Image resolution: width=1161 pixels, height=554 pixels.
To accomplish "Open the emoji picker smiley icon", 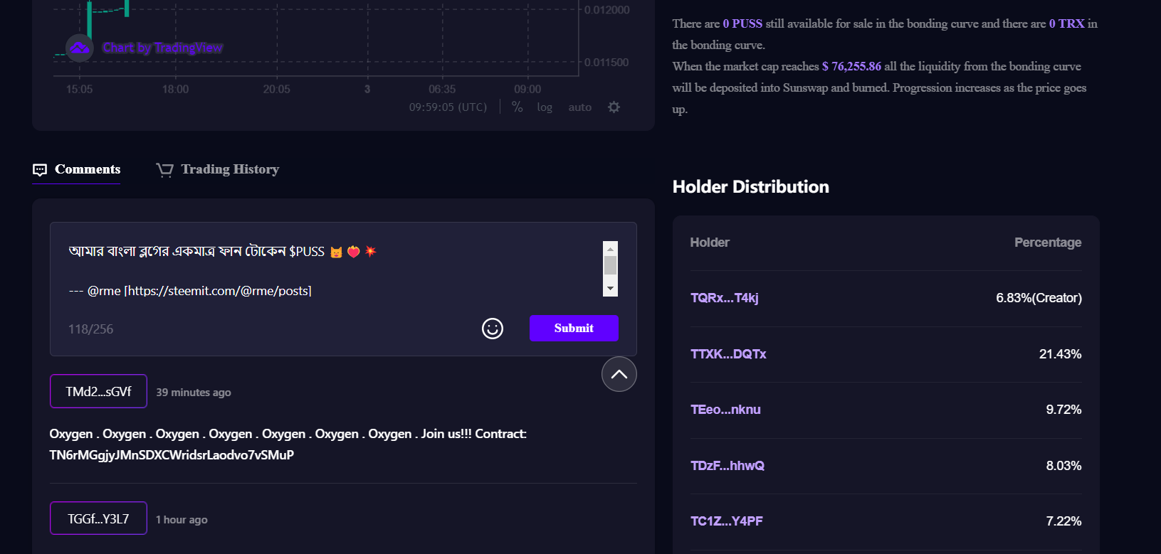I will click(x=493, y=328).
